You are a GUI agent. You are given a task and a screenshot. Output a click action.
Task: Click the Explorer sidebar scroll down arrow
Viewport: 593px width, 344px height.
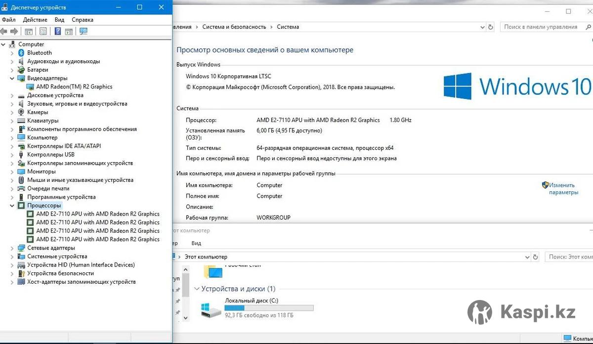coord(186,318)
